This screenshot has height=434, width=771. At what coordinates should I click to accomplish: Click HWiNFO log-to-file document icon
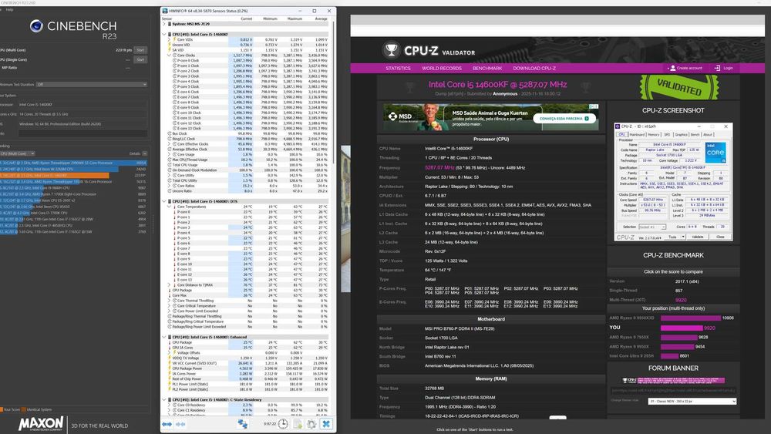pos(298,424)
